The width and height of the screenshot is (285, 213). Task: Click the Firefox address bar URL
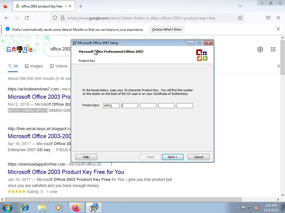point(141,18)
